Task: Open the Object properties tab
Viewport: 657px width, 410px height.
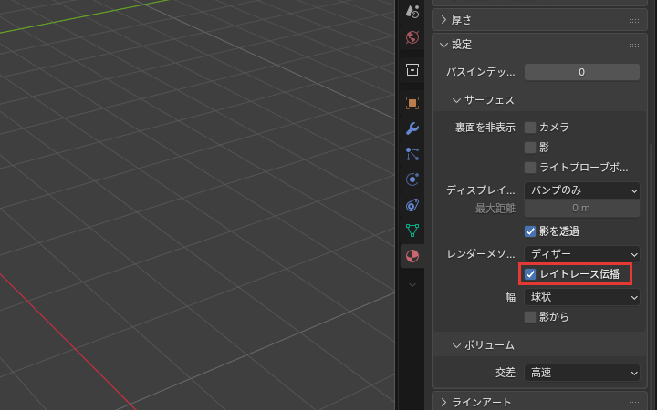Action: click(x=412, y=103)
